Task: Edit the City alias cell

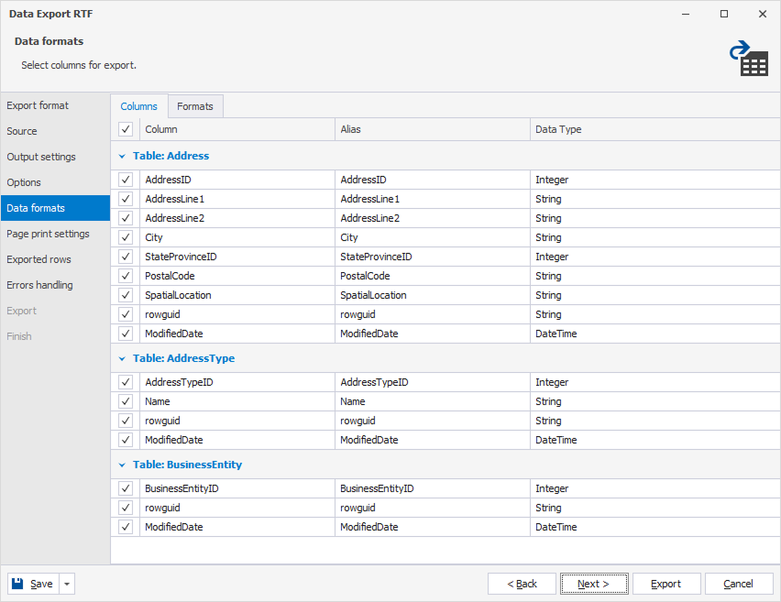Action: [433, 237]
